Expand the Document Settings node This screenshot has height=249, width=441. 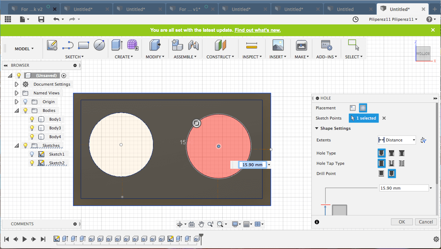pyautogui.click(x=16, y=84)
